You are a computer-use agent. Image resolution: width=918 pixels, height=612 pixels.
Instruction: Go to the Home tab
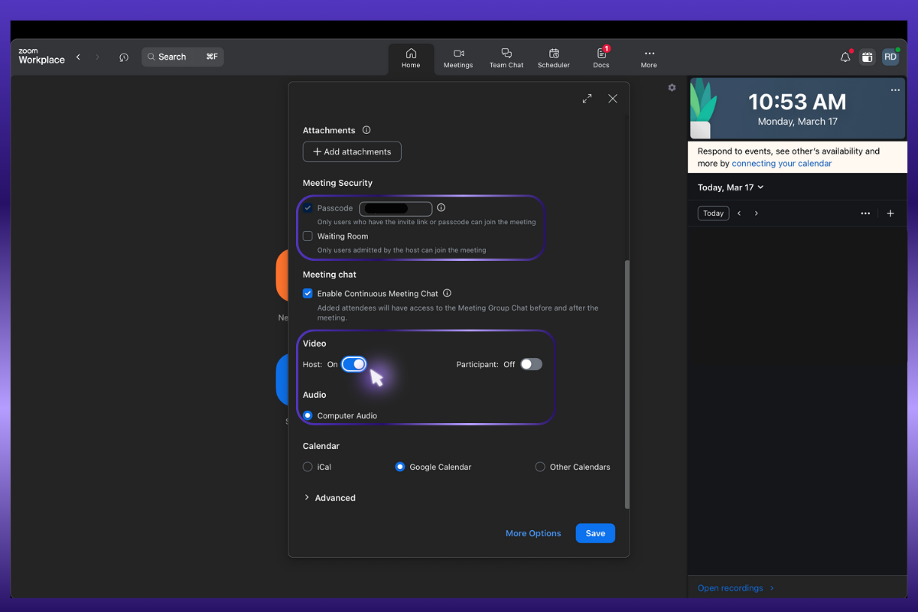[x=411, y=58]
